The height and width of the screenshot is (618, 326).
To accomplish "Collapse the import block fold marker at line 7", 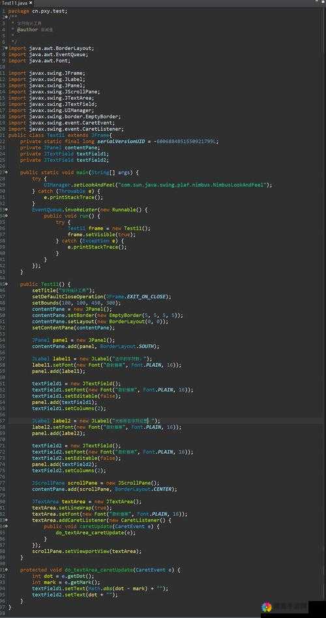I will (7, 48).
